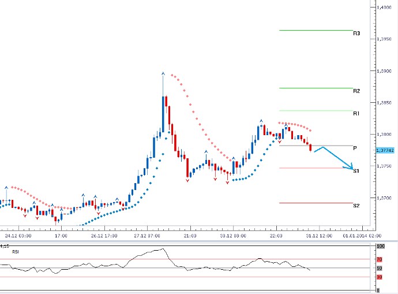This screenshot has height=294, width=398.
Task: Click the S1 support level label
Action: [x=356, y=171]
